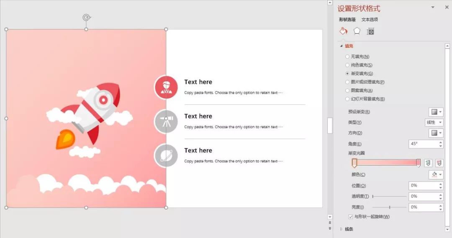Click the add gradient stop icon
This screenshot has width=452, height=238.
(428, 163)
